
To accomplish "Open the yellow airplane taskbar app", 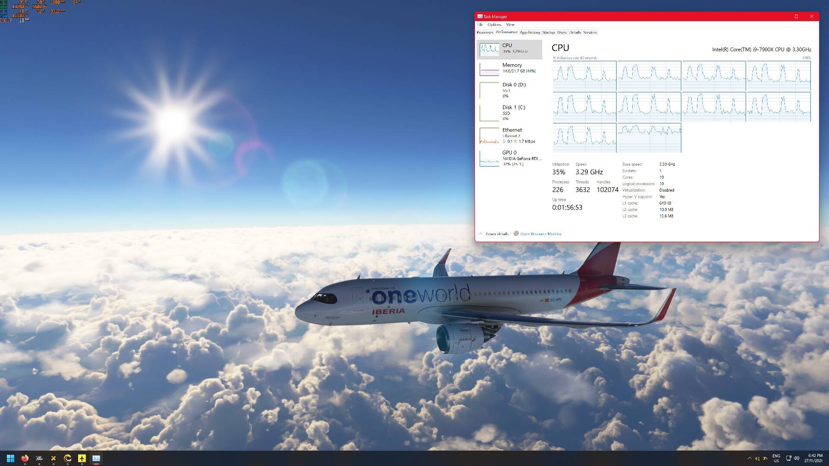I will pyautogui.click(x=82, y=458).
